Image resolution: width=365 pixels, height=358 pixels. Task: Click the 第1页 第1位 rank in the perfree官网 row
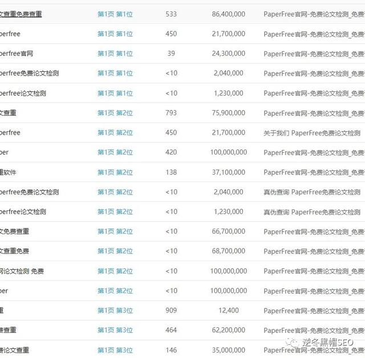(x=115, y=54)
